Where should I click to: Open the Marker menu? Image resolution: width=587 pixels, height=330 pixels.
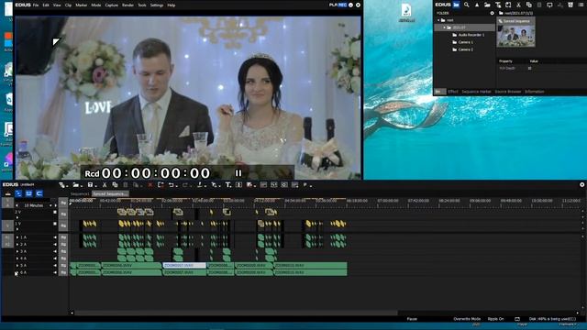click(x=82, y=5)
